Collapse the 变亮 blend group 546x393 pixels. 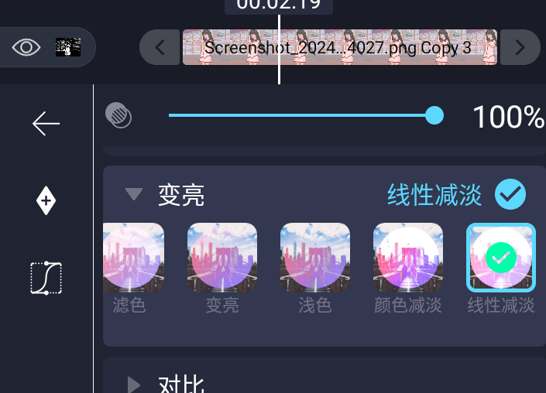click(x=134, y=193)
